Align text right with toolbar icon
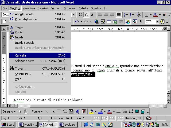 coord(112,15)
